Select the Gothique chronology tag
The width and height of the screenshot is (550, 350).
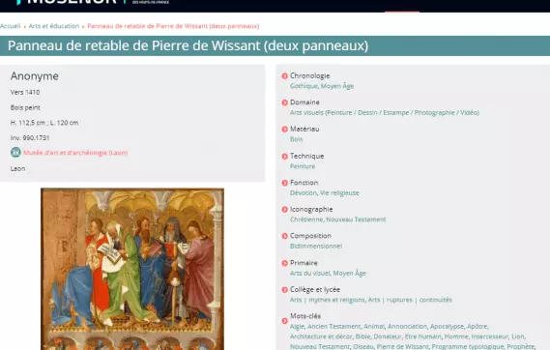304,86
